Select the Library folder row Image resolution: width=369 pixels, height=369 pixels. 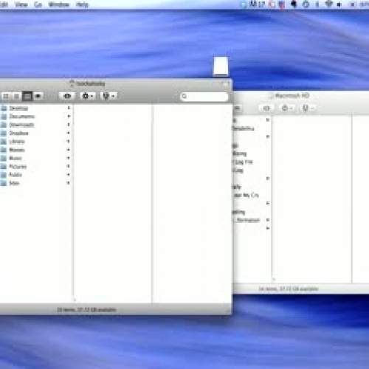pyautogui.click(x=35, y=142)
